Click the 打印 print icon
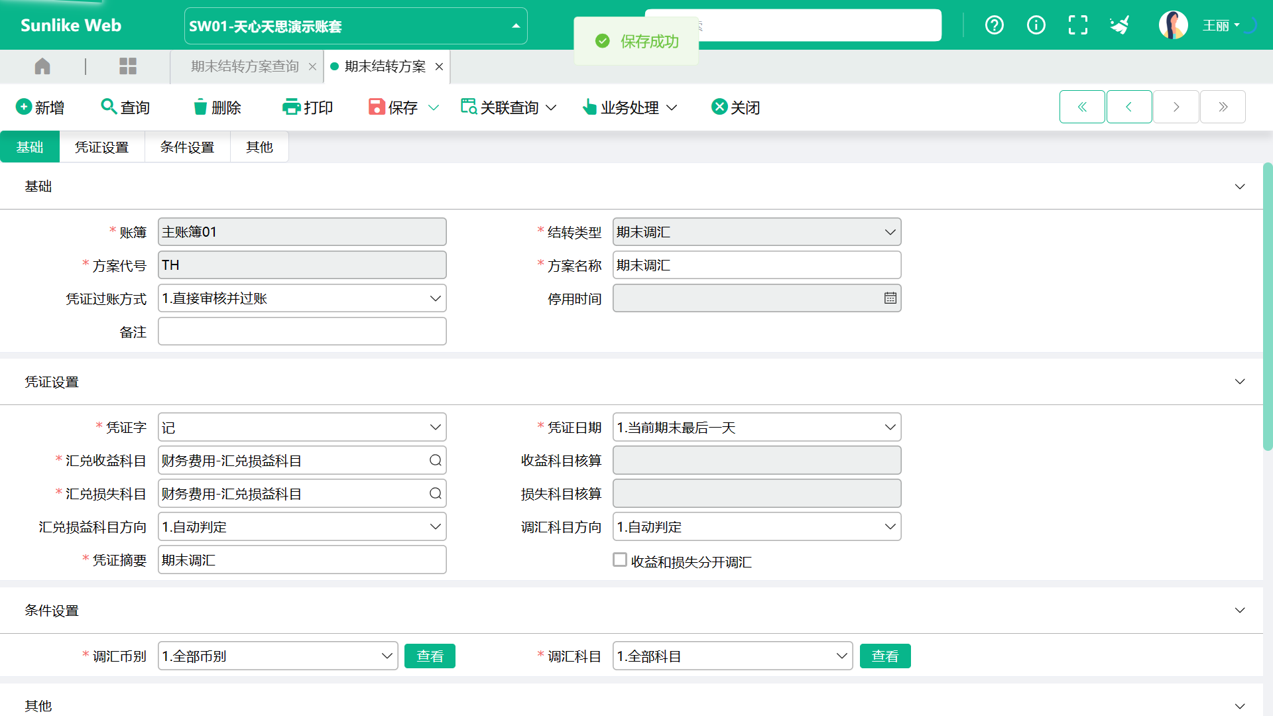The height and width of the screenshot is (716, 1273). click(x=291, y=107)
